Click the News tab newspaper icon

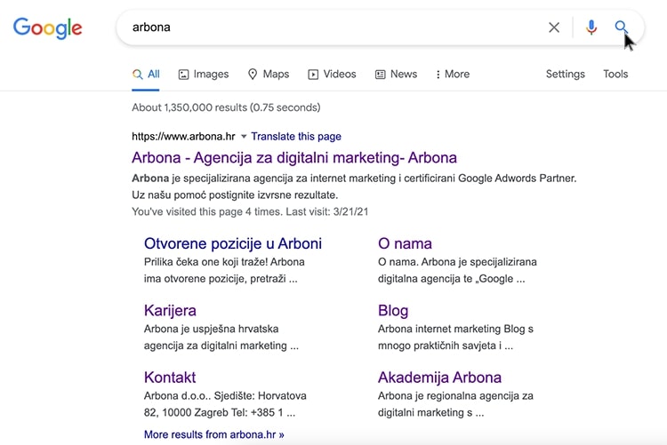380,75
